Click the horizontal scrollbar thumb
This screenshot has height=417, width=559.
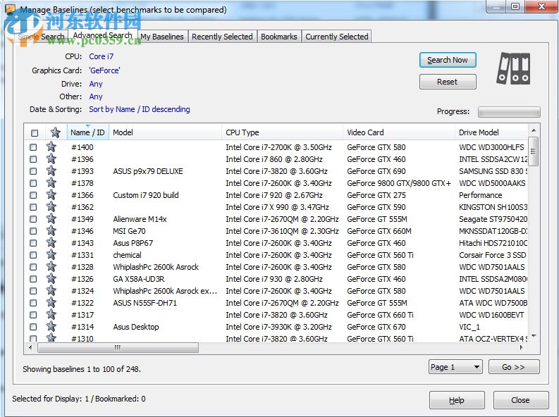[118, 347]
